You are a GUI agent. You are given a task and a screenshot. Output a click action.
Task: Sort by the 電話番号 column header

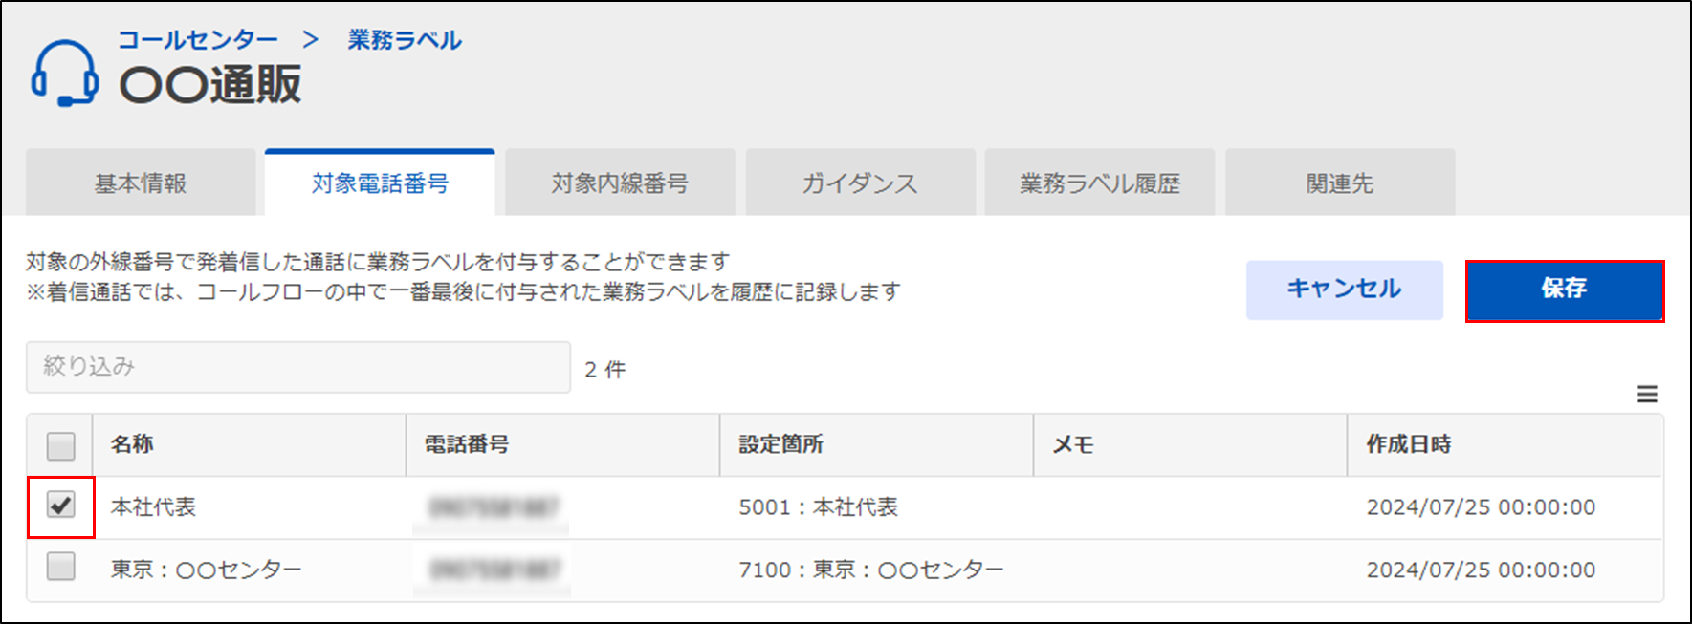(467, 444)
